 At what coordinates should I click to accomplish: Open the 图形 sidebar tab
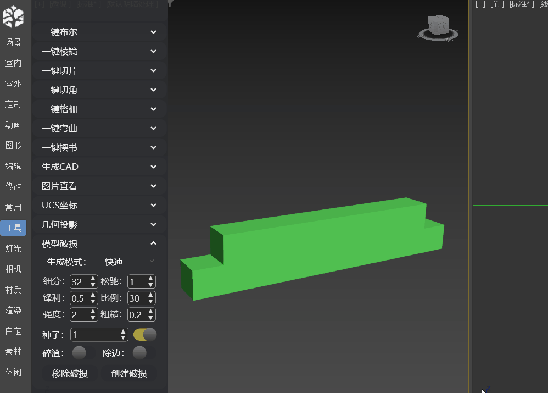point(13,145)
